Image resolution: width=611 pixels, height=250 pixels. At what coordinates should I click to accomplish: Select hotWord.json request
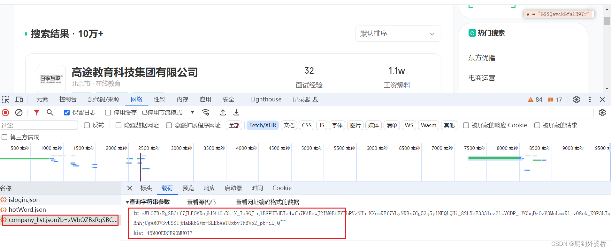[x=60, y=210]
